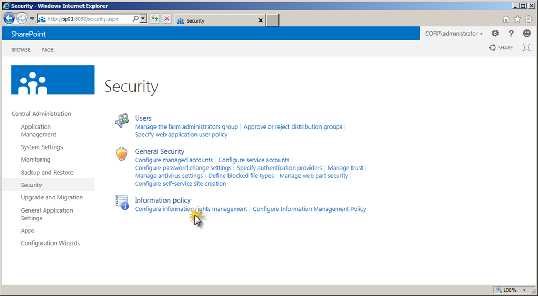Screen dimensions: 538x296
Task: Click the Focus on Content icon
Action: (x=526, y=48)
